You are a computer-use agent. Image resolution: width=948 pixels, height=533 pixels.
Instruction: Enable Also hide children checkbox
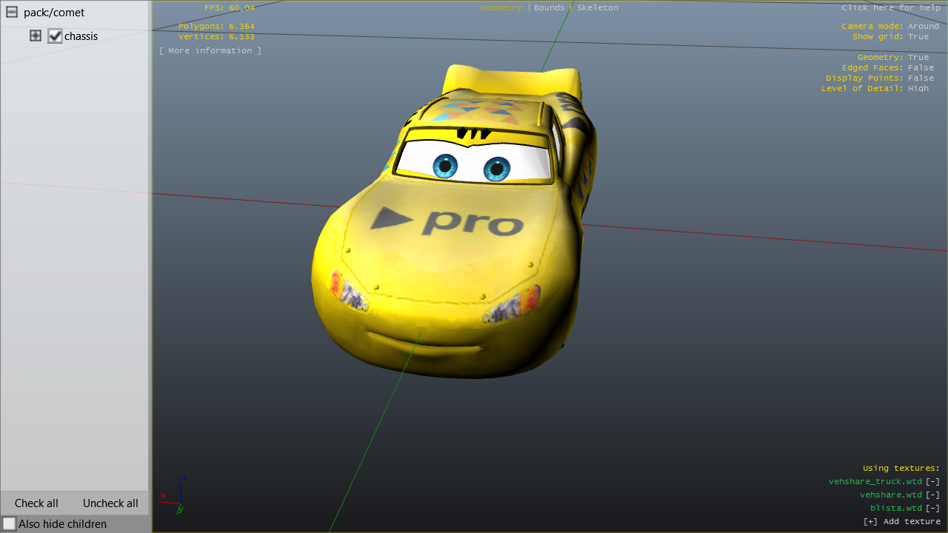(9, 523)
